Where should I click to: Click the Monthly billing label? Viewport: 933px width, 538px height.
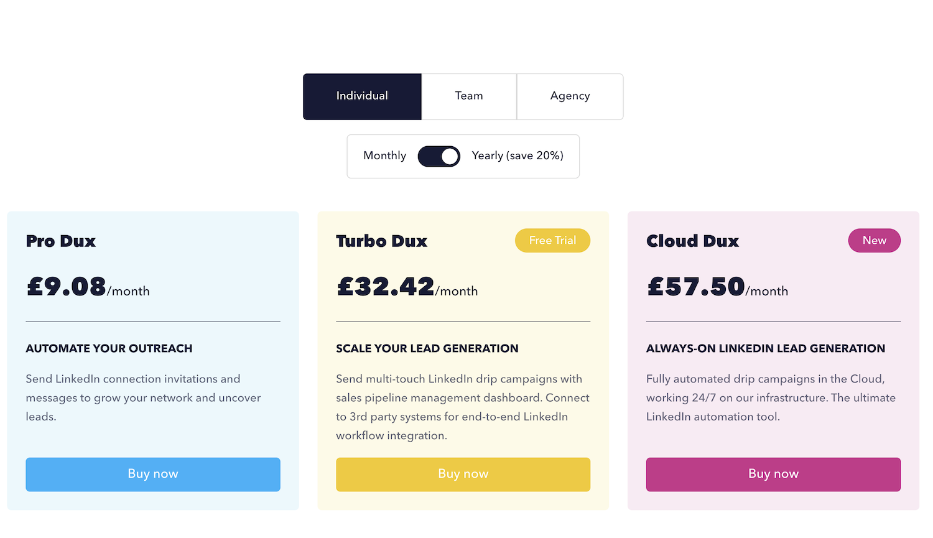[x=384, y=156]
